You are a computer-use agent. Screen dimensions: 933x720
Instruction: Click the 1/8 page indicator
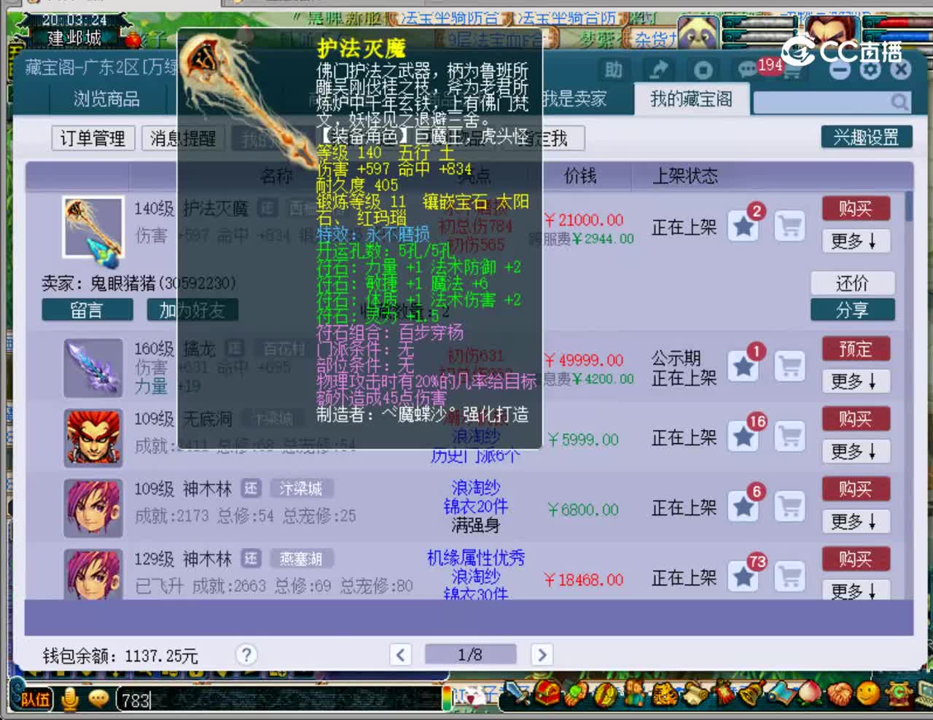(470, 654)
